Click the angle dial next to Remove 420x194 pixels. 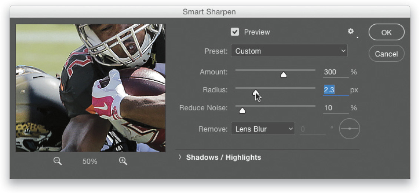(x=349, y=129)
